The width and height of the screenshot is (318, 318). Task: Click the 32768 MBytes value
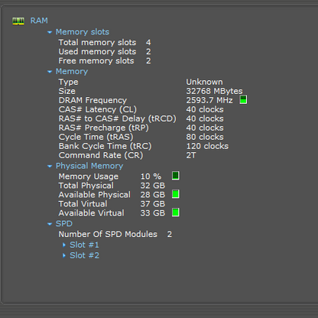point(214,91)
